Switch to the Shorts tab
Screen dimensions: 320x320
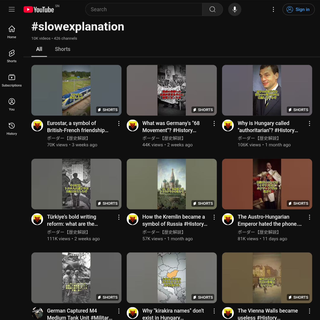pos(63,49)
